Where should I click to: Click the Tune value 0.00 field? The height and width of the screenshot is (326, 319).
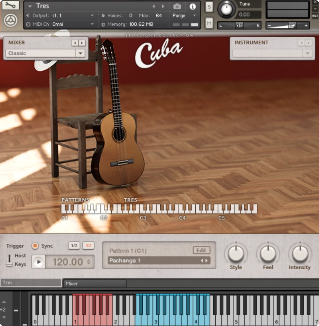pos(249,15)
